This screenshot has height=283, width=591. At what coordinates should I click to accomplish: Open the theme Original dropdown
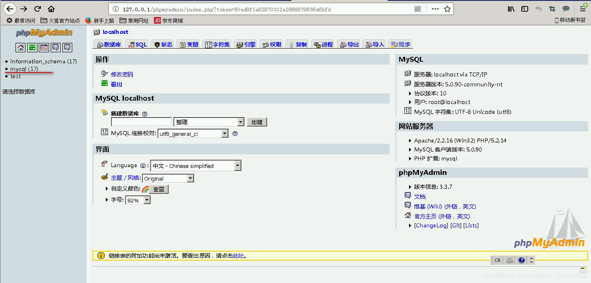pos(168,178)
